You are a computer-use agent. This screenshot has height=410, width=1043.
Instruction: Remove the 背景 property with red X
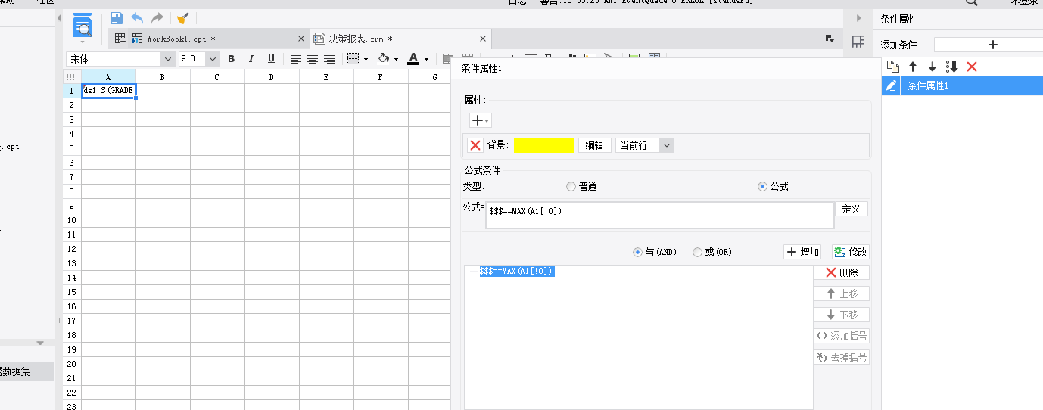tap(475, 145)
